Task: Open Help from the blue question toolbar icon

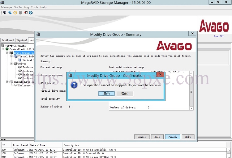Action: pos(31,13)
